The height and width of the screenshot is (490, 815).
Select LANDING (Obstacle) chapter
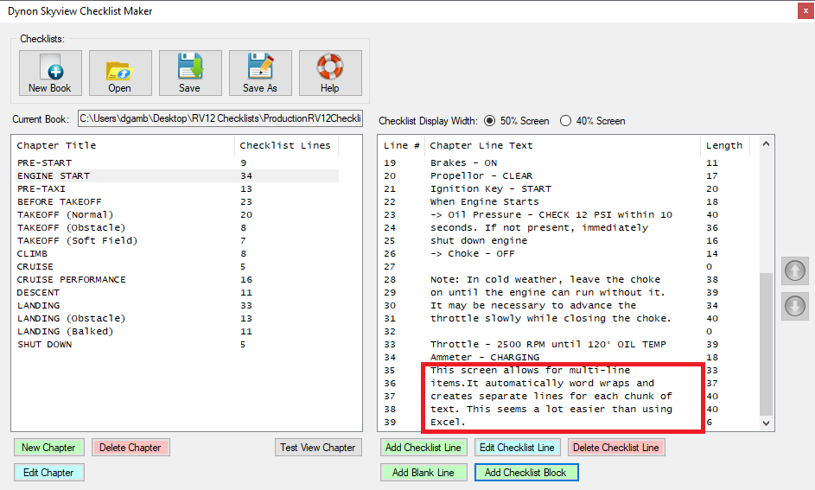coord(177,319)
